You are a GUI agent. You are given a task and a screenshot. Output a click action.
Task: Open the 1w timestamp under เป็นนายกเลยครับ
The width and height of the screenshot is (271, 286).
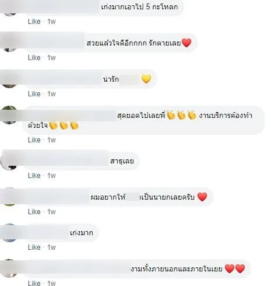[x=51, y=212]
